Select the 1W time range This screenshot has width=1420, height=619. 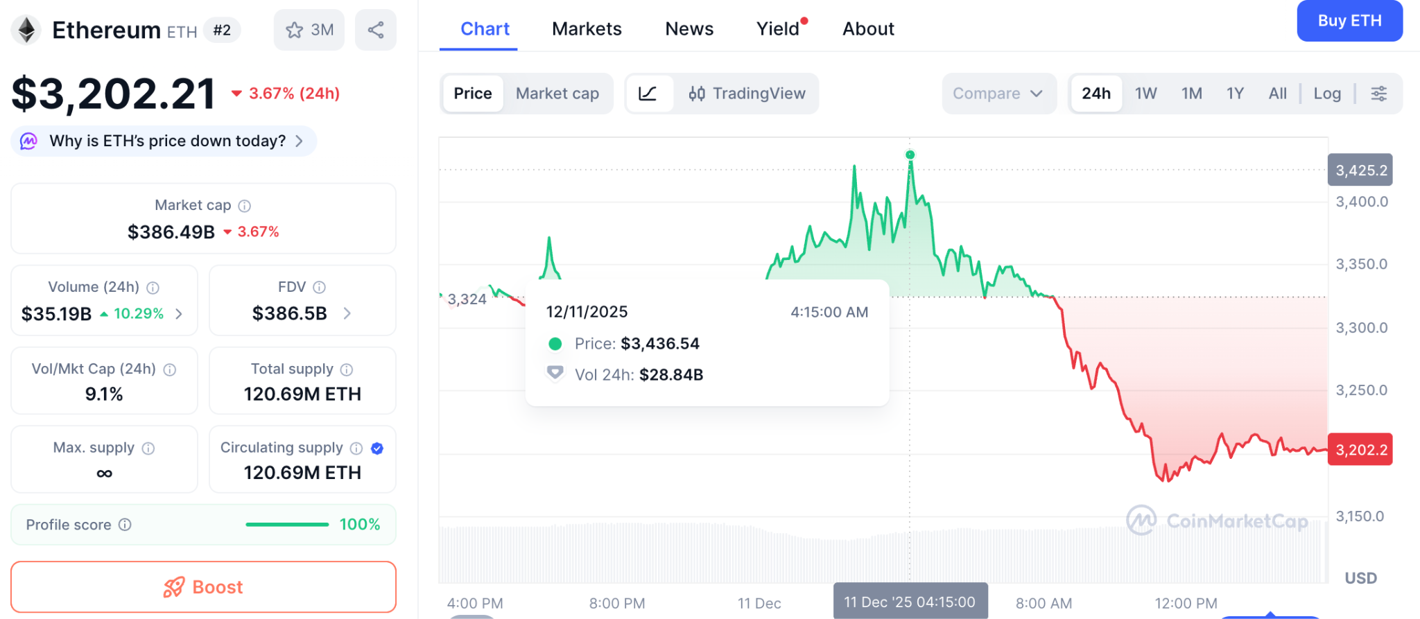click(x=1145, y=94)
